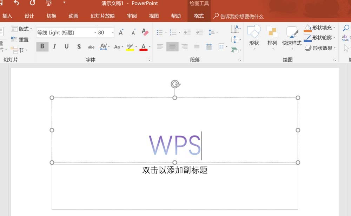Image resolution: width=351 pixels, height=216 pixels.
Task: Decrease list indent level
Action: tap(187, 32)
